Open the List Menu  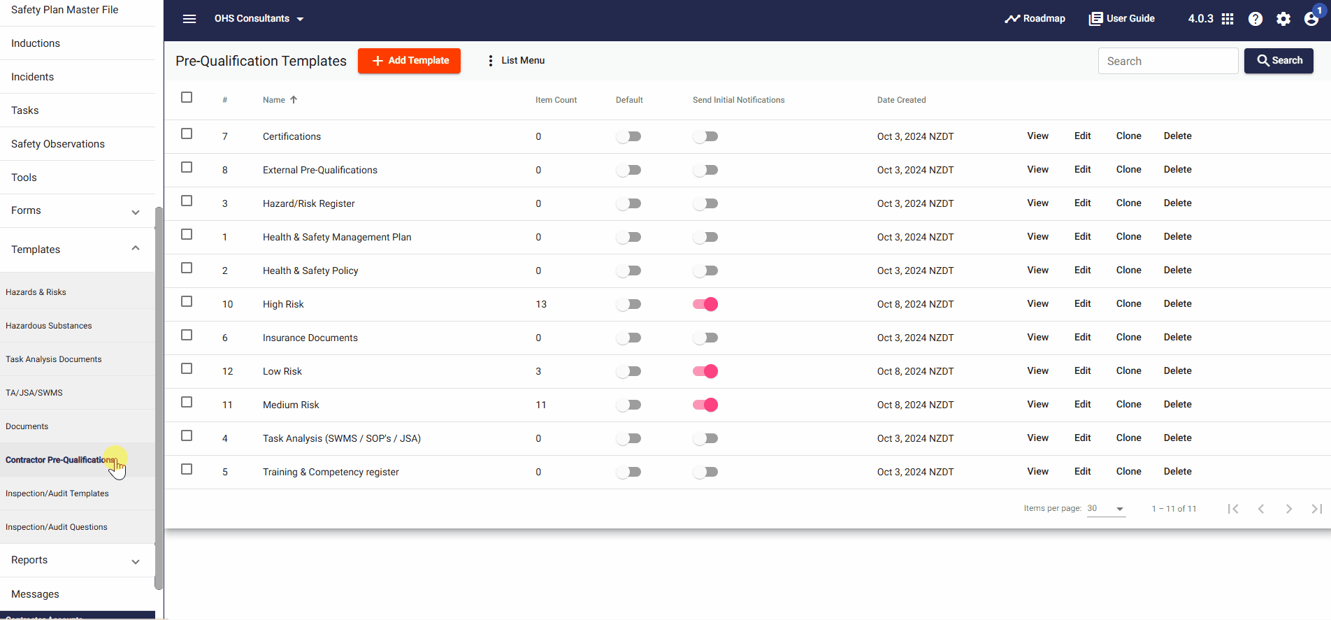click(x=516, y=61)
